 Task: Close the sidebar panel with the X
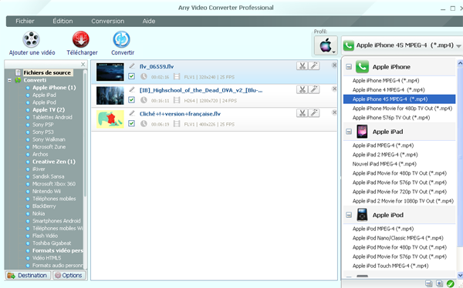click(83, 64)
